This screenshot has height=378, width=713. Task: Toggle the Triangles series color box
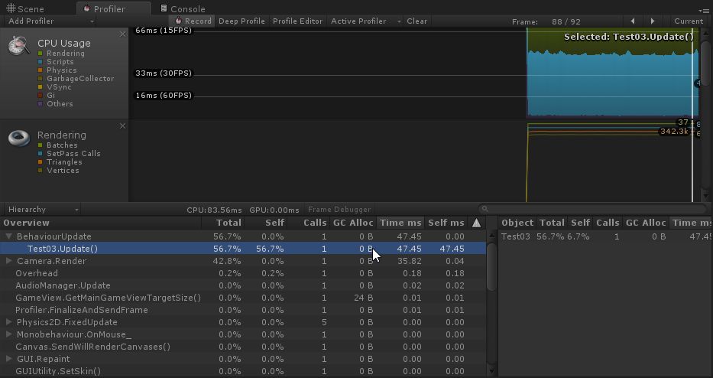tap(40, 161)
